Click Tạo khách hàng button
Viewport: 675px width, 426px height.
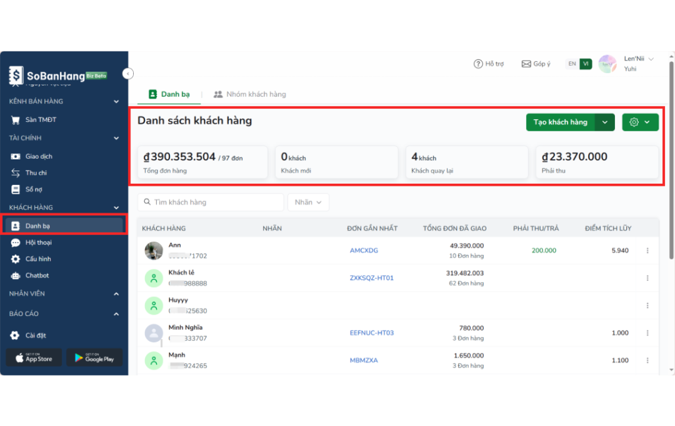pyautogui.click(x=560, y=122)
